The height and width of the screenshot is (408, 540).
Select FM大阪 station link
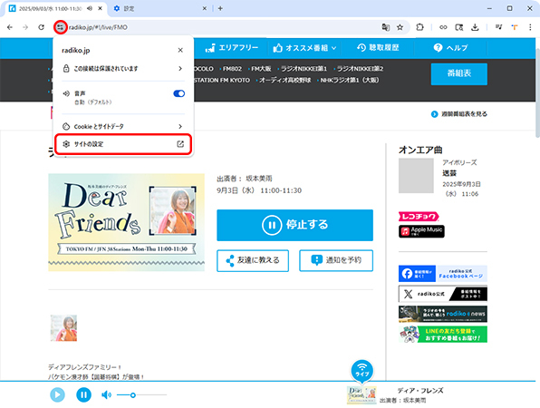261,69
